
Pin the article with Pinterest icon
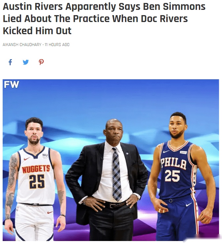[x=41, y=62]
